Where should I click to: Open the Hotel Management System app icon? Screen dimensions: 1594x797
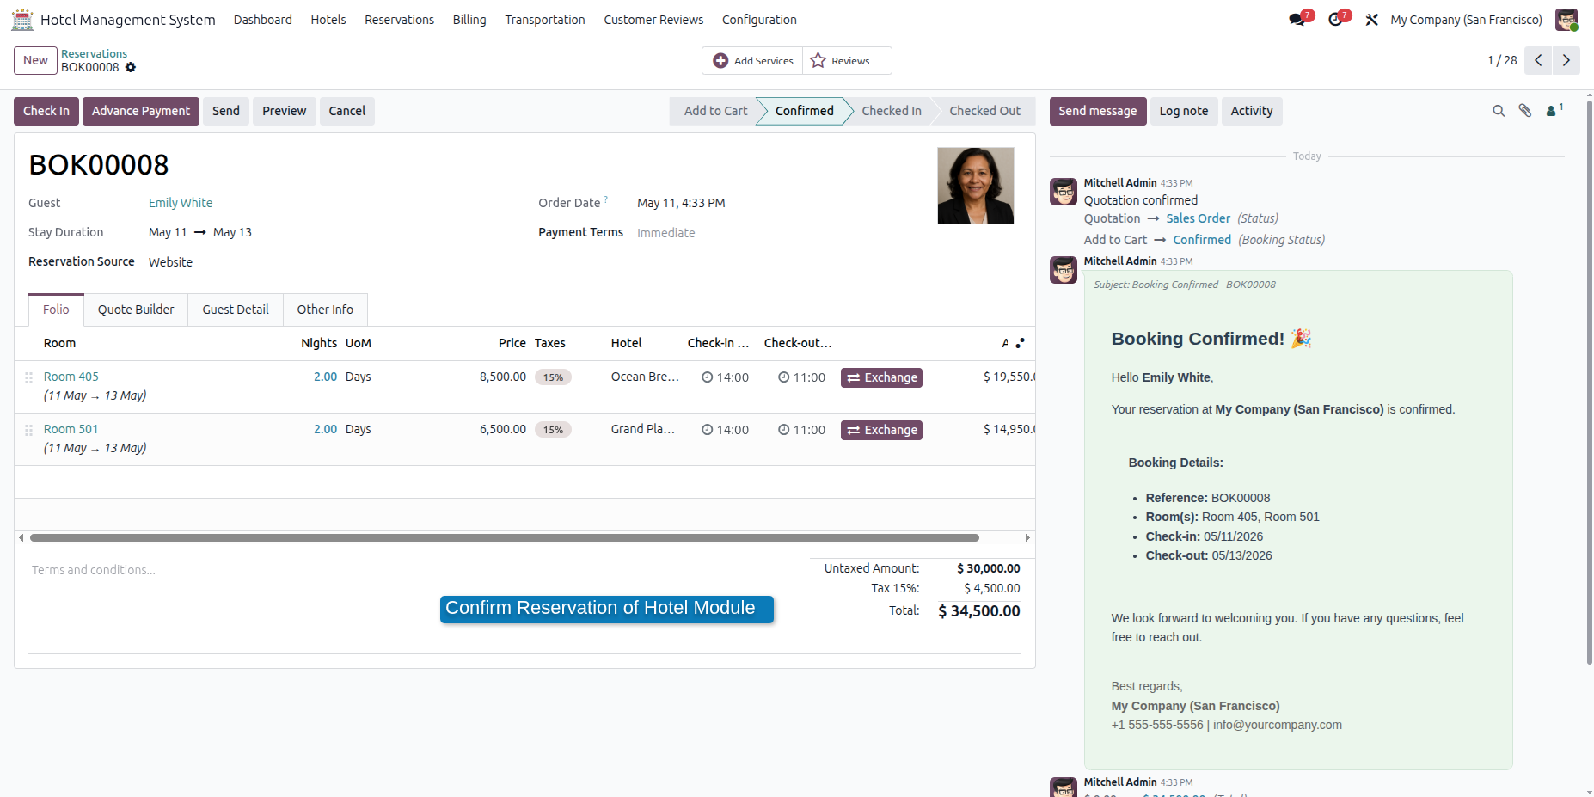(22, 19)
